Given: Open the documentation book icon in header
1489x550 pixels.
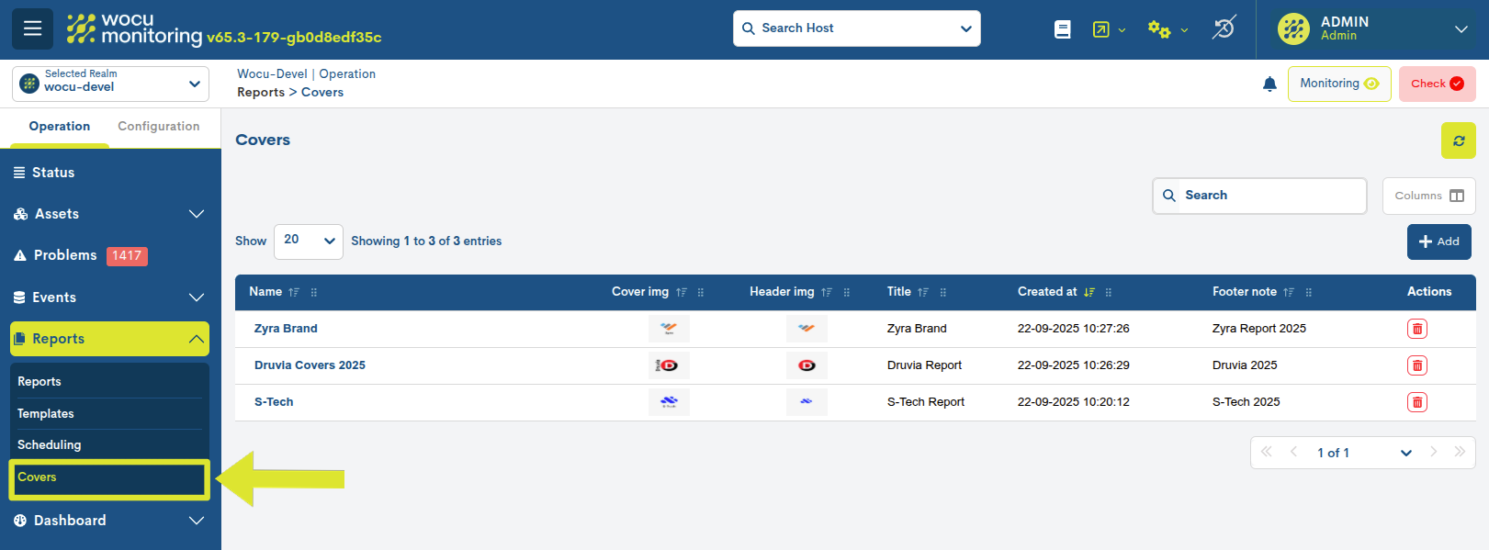Looking at the screenshot, I should [1062, 29].
